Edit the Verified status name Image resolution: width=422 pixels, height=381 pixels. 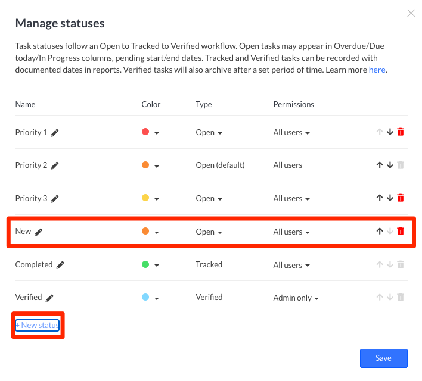49,298
